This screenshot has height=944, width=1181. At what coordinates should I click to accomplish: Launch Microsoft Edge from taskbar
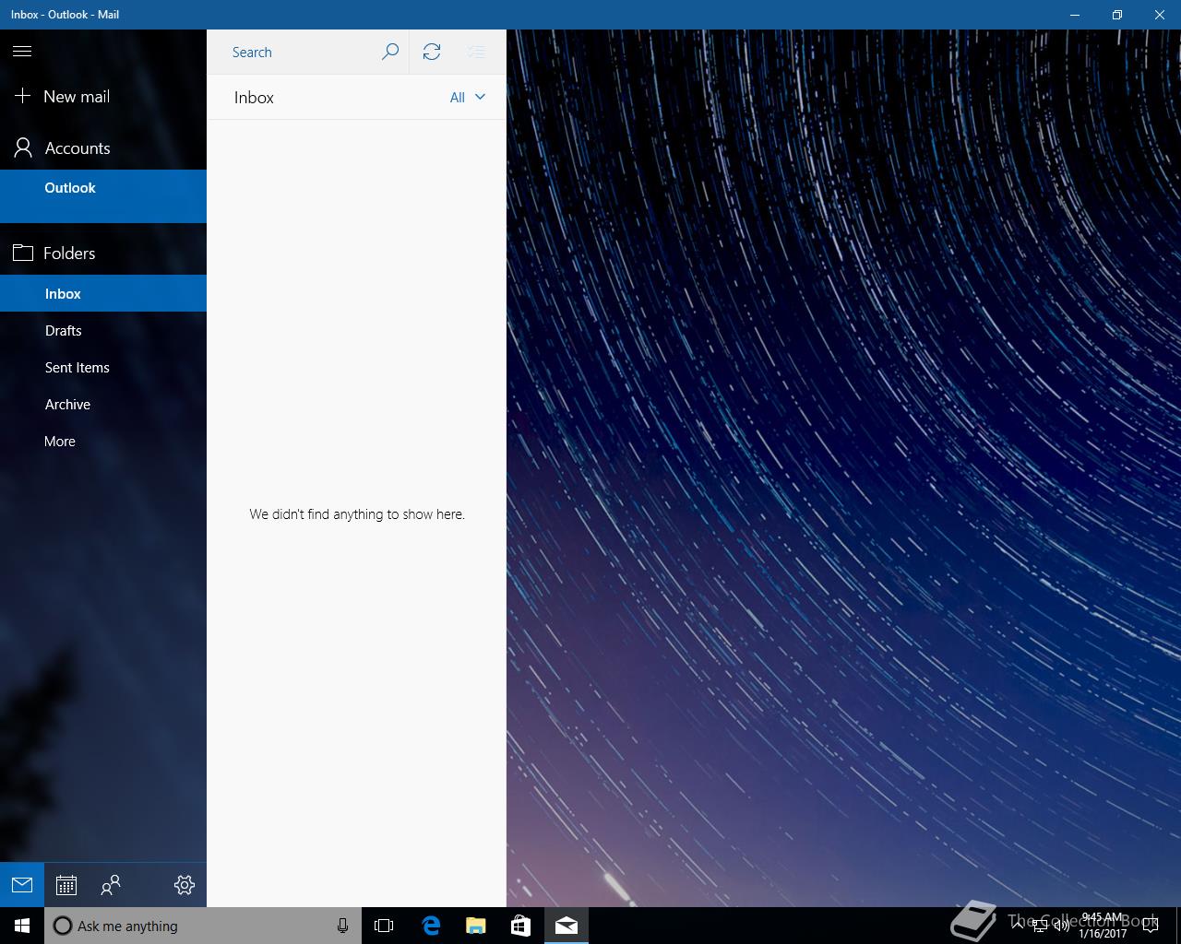431,926
